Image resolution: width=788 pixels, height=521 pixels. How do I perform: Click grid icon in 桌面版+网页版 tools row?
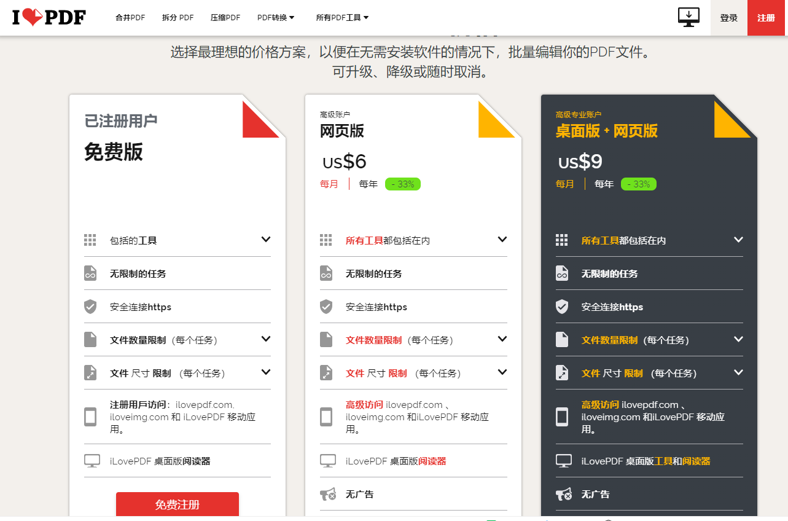[x=562, y=240]
